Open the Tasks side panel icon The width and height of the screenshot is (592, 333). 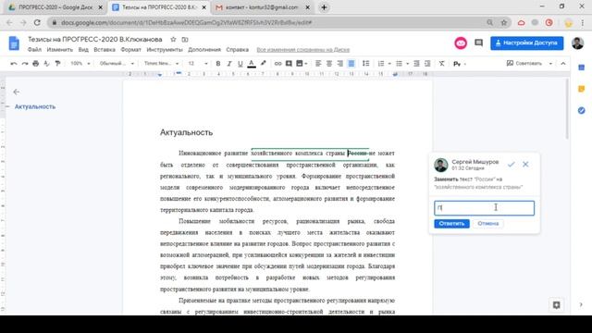582,111
